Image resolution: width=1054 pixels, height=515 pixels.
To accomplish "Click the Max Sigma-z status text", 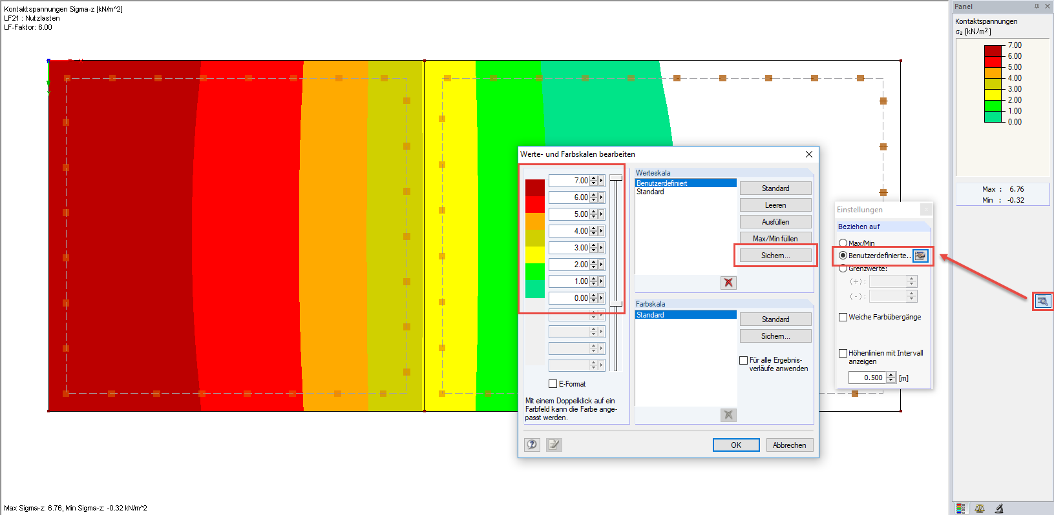I will pyautogui.click(x=76, y=508).
